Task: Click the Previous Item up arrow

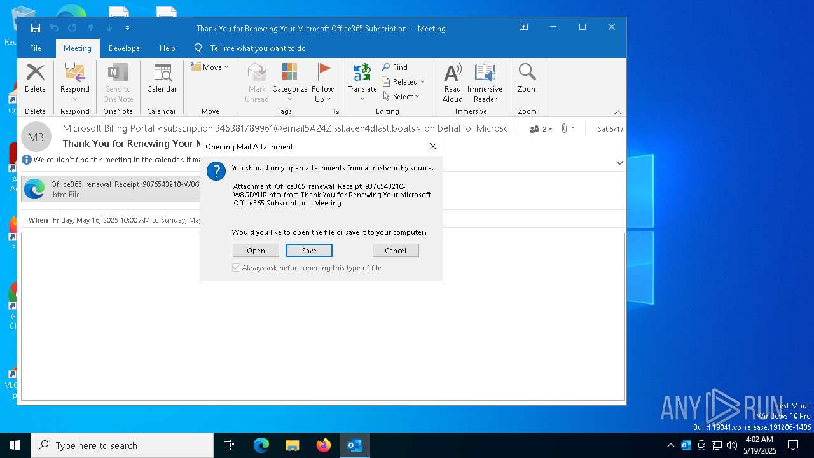Action: 91,28
